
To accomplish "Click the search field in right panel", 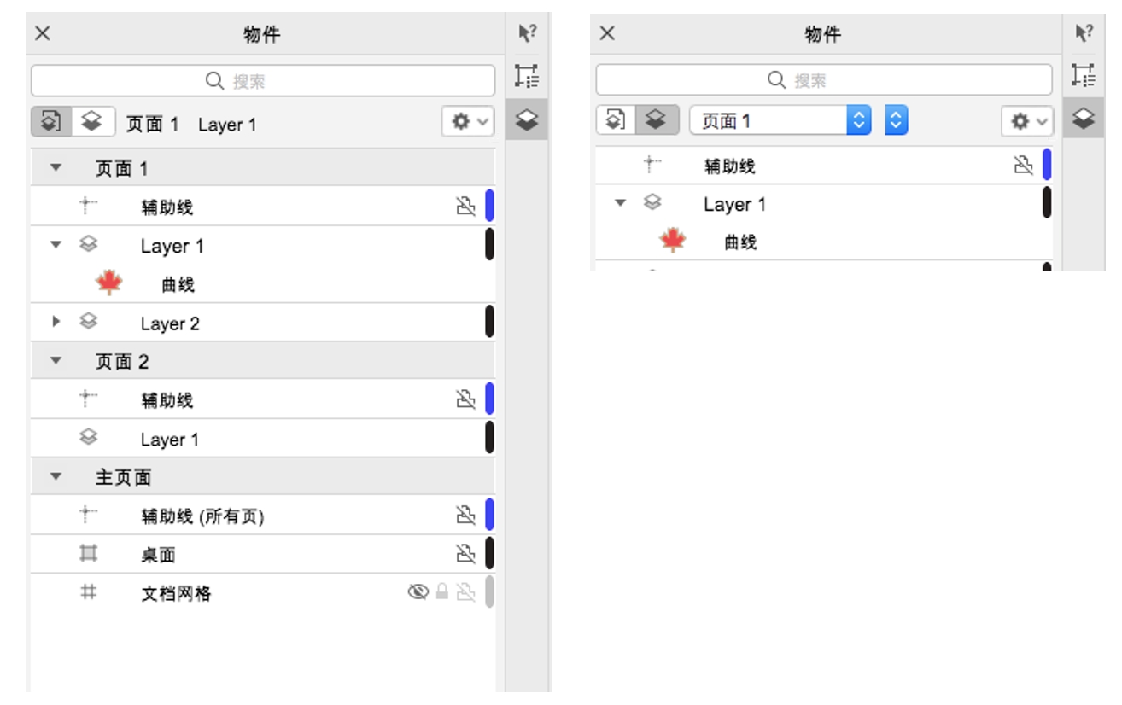I will 823,80.
